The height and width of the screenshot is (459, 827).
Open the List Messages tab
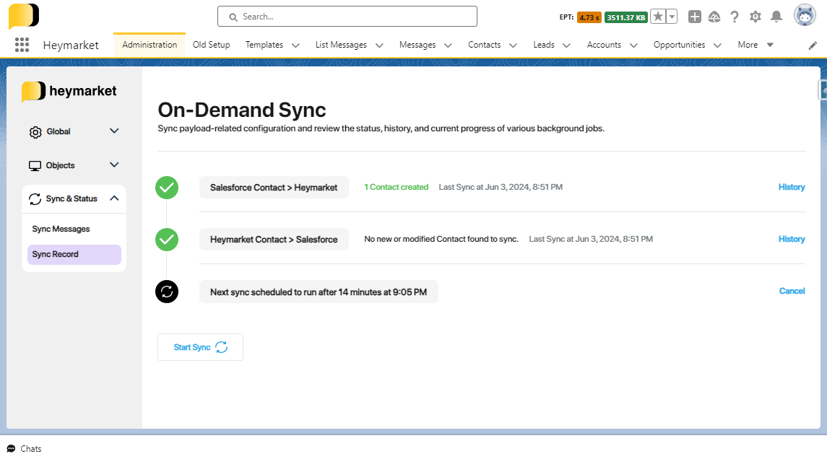[341, 45]
